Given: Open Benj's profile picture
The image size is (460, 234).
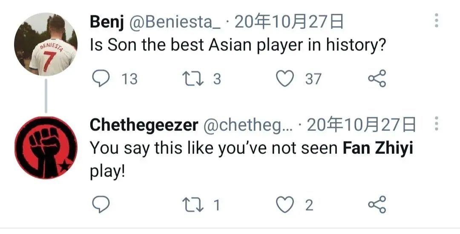Looking at the screenshot, I should (x=46, y=45).
